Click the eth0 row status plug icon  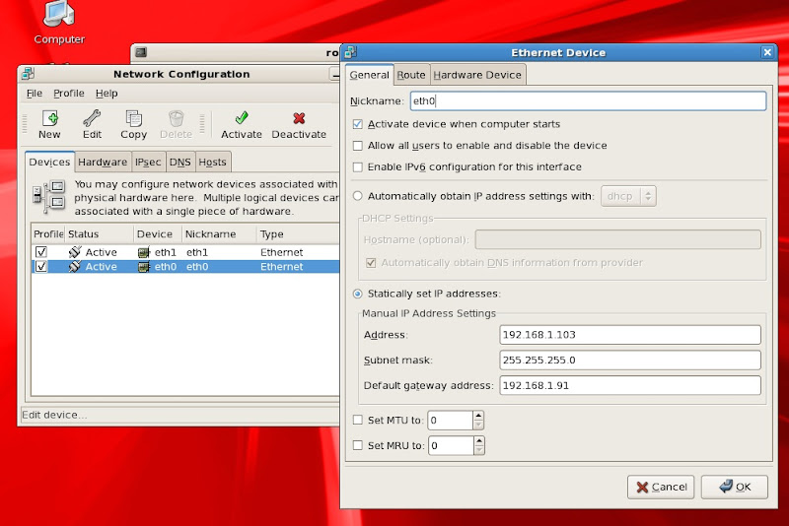coord(75,266)
